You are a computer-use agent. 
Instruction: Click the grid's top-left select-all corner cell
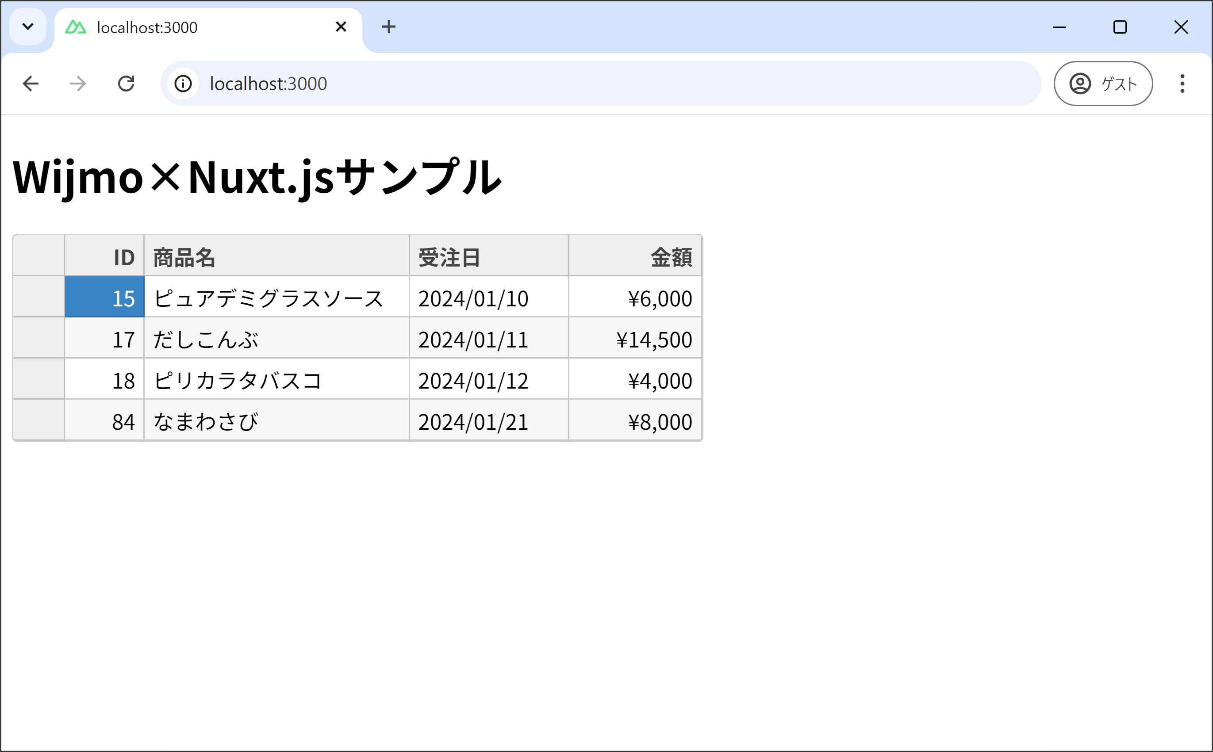tap(39, 256)
